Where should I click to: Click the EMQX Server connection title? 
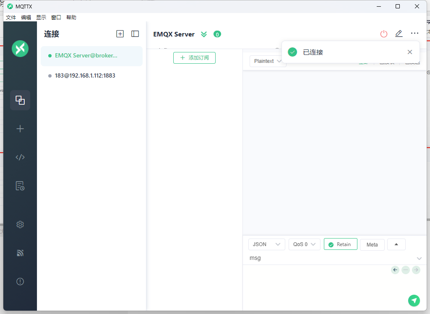point(174,34)
